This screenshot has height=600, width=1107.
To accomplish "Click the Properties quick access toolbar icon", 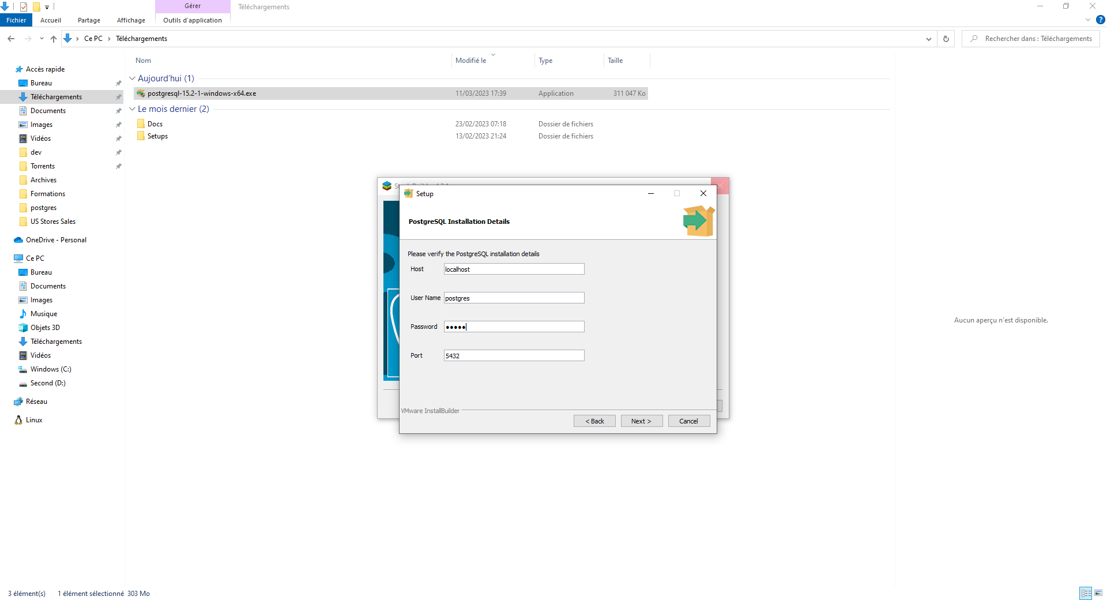I will [24, 7].
